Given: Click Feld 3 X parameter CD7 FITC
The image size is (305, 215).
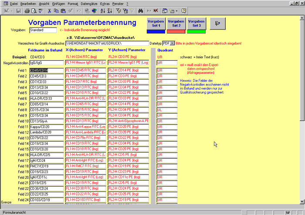Looking at the screenshot, I should click(x=85, y=82).
